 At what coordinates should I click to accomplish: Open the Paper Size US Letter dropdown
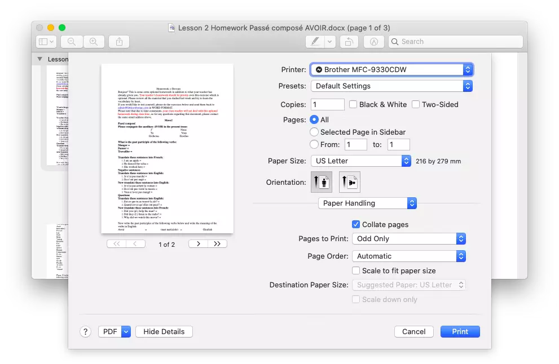tap(361, 161)
